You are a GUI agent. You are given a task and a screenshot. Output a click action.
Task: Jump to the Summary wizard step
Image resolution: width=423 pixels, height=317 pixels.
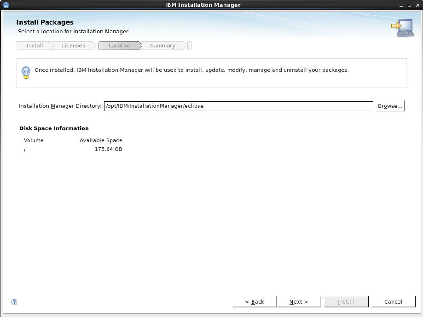[x=162, y=46]
